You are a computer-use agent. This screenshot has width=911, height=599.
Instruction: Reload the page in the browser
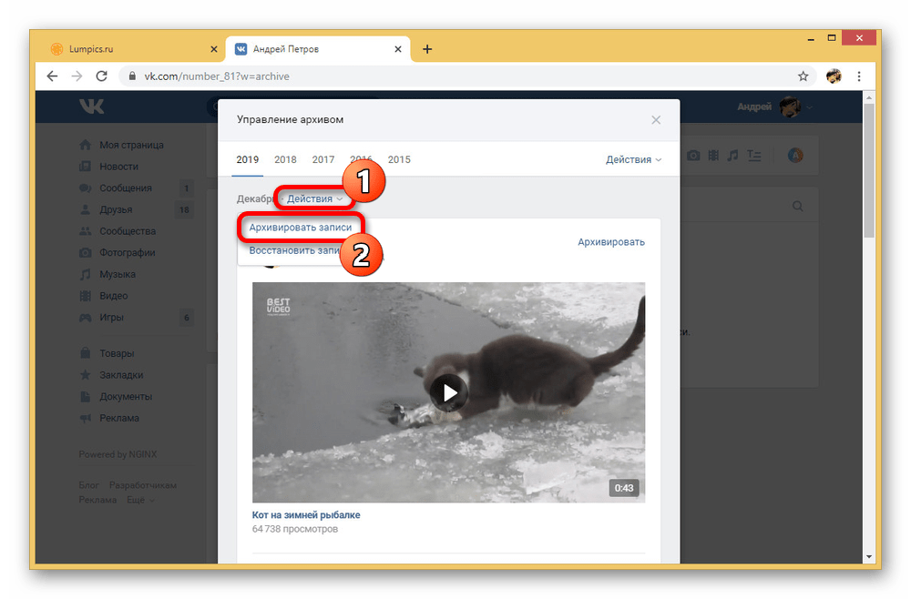101,76
